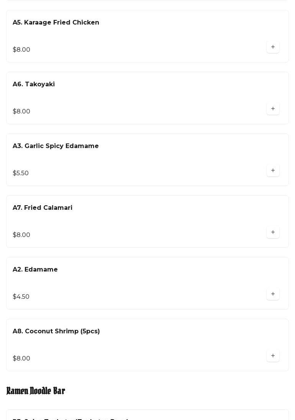The height and width of the screenshot is (420, 295).
Task: Click the $4.50 Edamame price
Action: pos(21,297)
